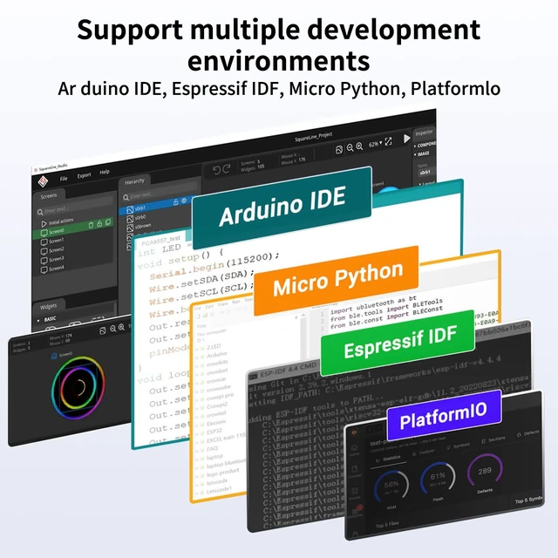
Task: Toggle the eye visibility icon on s0rb1
Action: pyautogui.click(x=184, y=201)
